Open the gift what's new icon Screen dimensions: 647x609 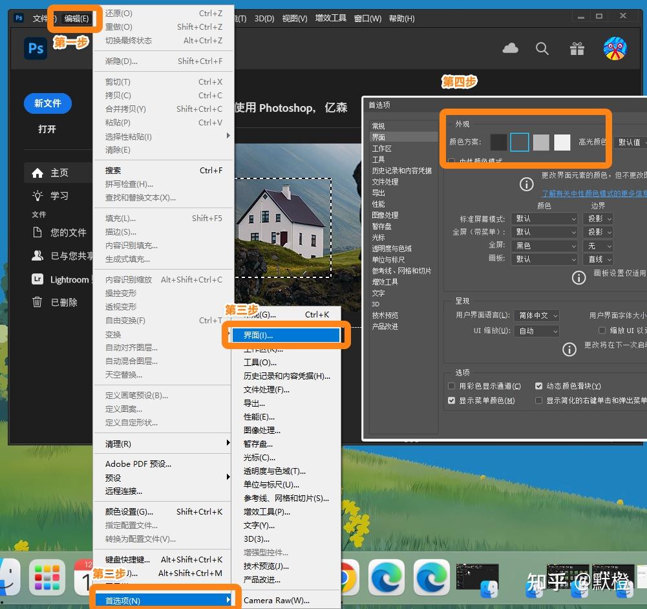pyautogui.click(x=577, y=48)
